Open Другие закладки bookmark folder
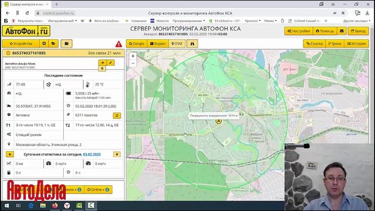This screenshot has height=211, width=375. click(357, 21)
